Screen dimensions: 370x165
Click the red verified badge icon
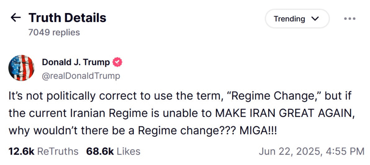pos(117,62)
